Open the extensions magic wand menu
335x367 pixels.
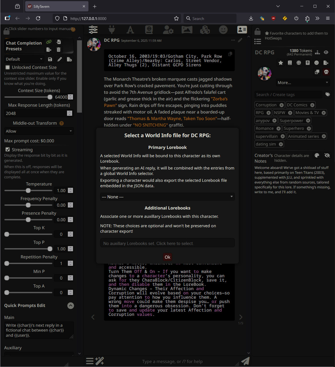pyautogui.click(x=100, y=361)
